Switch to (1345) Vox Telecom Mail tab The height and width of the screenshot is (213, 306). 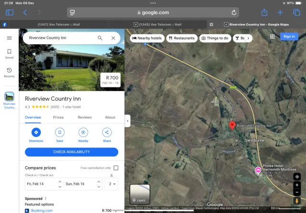(x=157, y=24)
